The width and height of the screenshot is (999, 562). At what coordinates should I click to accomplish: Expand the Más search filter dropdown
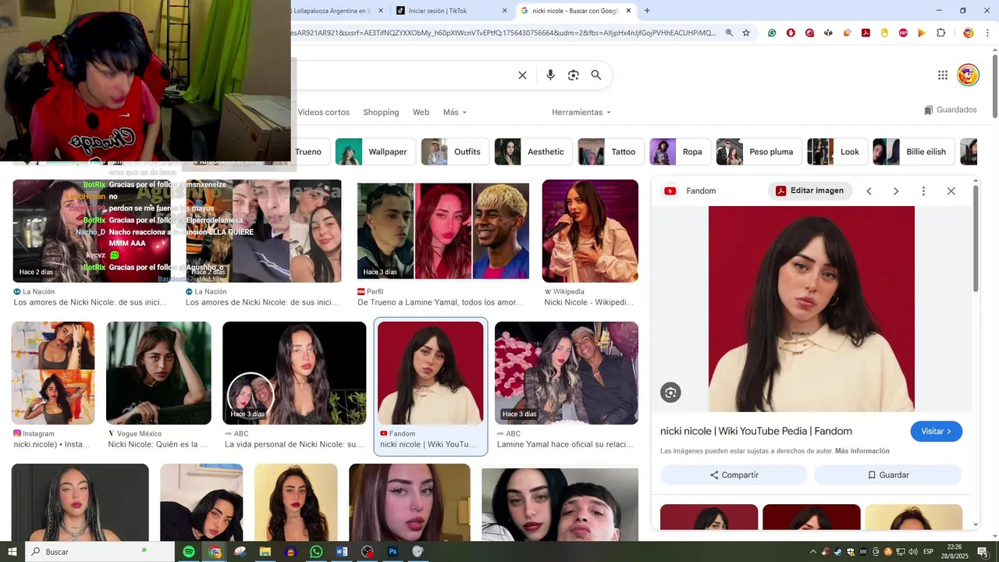point(455,112)
